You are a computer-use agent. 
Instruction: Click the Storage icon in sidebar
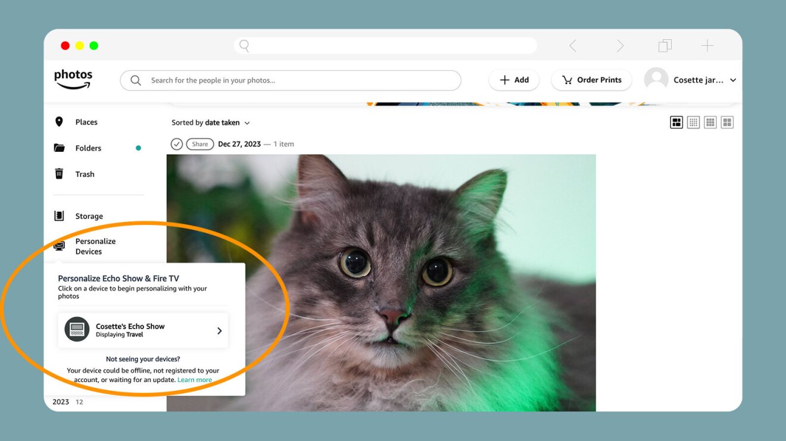tap(59, 216)
